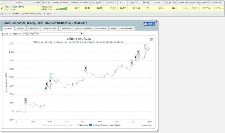225x133 pixels.
Task: Sort by the Подсчет column header
Action: [x=74, y=3]
